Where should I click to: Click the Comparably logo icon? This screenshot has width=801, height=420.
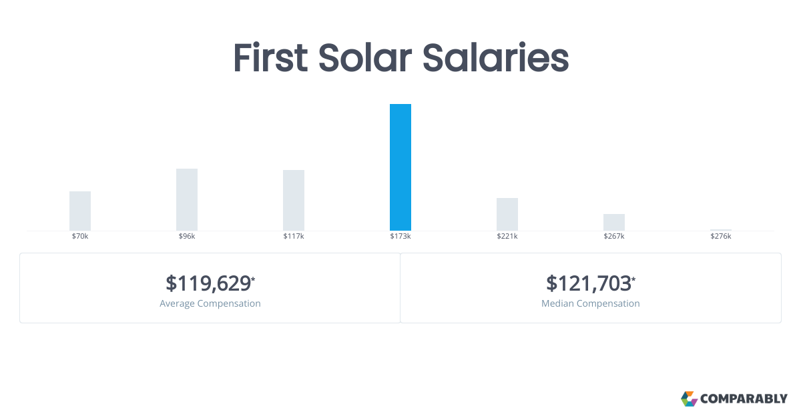(x=689, y=399)
